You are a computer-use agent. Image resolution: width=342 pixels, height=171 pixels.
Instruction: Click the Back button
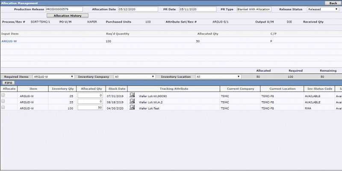[333, 3]
